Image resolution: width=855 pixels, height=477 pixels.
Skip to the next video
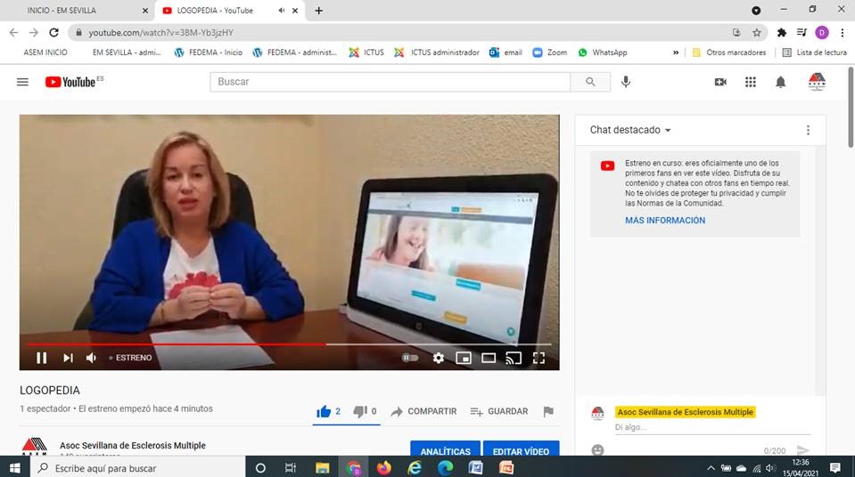click(x=68, y=358)
